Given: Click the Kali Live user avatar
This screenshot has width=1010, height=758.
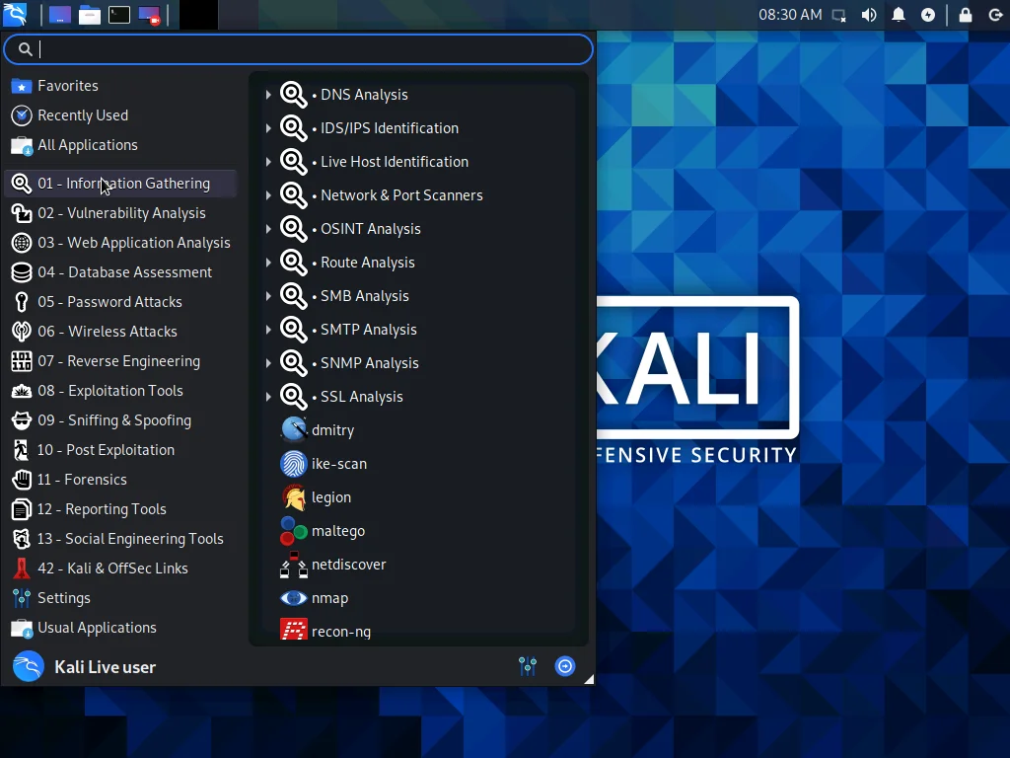Looking at the screenshot, I should pos(29,666).
